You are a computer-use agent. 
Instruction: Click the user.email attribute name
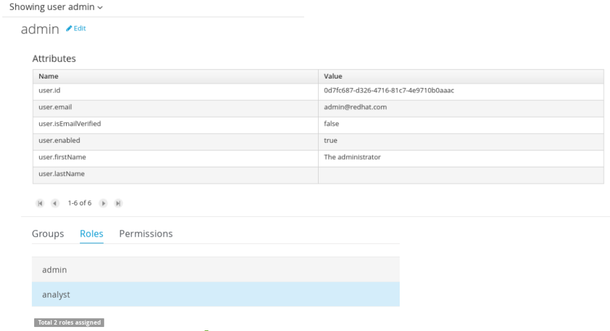[x=55, y=108]
